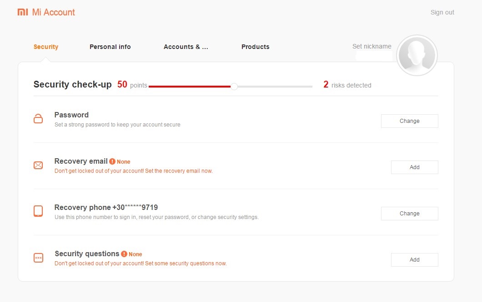Click the Security questions warning icon
Viewport: 482px width, 302px height.
(124, 254)
